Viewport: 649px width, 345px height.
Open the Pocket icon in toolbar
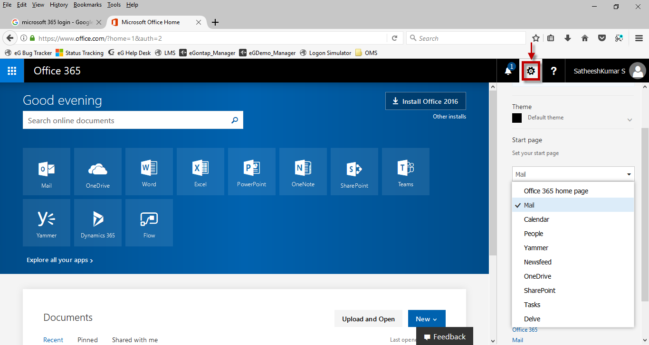601,38
